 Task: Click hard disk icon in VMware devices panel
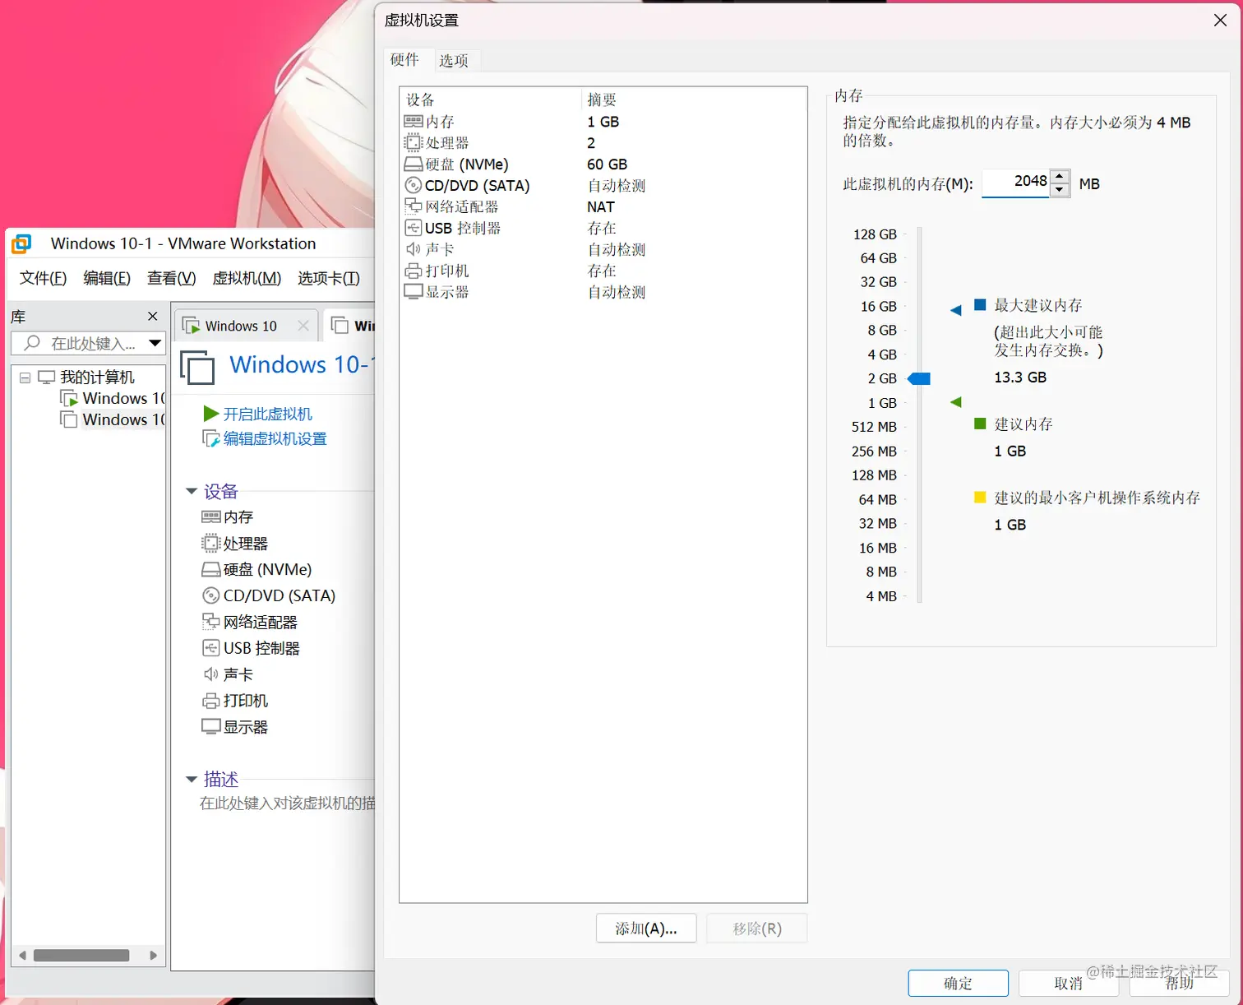pyautogui.click(x=211, y=569)
